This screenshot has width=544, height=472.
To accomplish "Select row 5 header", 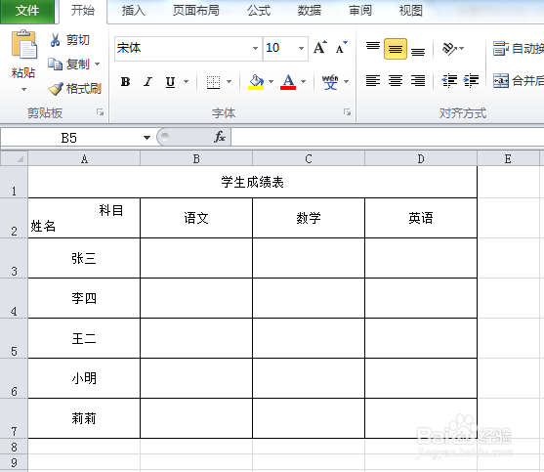I will [x=14, y=338].
